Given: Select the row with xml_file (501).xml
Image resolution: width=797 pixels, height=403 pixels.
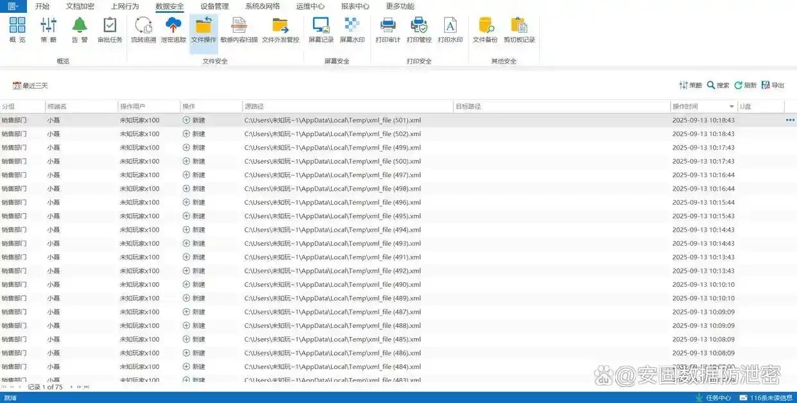Looking at the screenshot, I should (398, 120).
